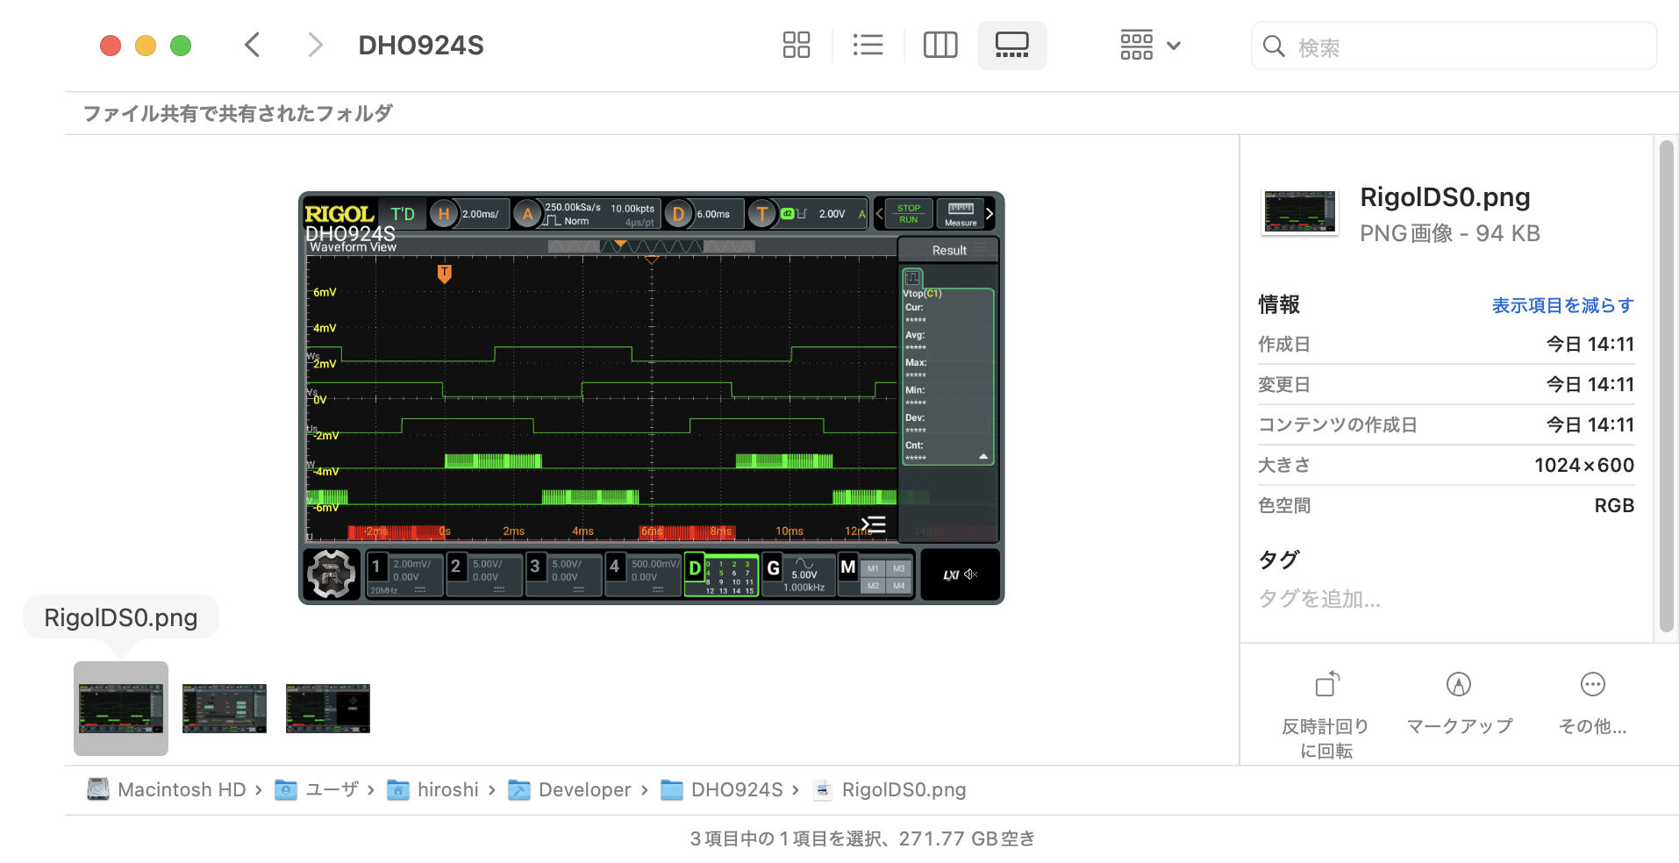Go back to the previous folder
The height and width of the screenshot is (863, 1679).
tap(253, 45)
